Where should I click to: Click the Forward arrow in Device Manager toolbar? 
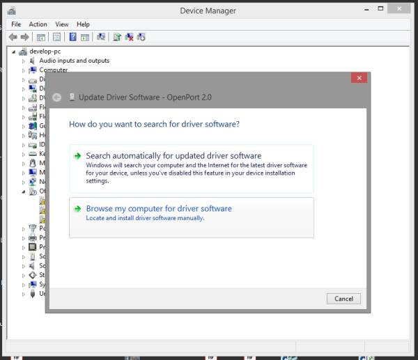coord(25,37)
